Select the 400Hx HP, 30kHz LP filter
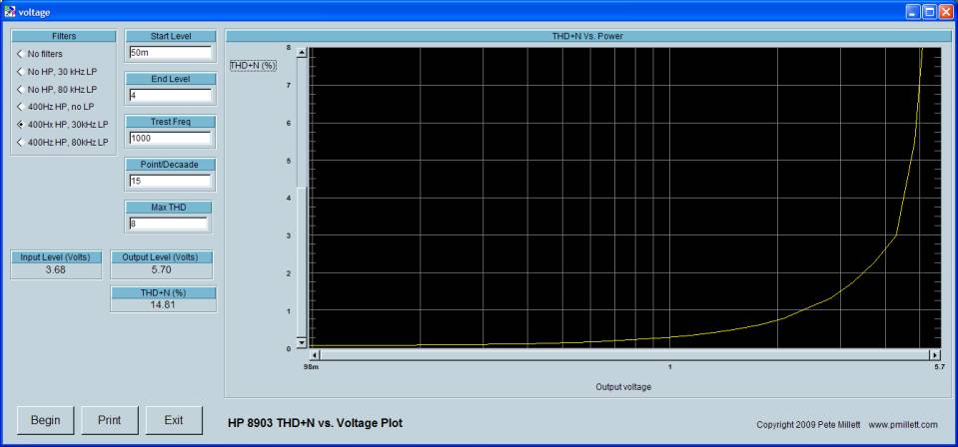This screenshot has width=958, height=447. coord(20,124)
